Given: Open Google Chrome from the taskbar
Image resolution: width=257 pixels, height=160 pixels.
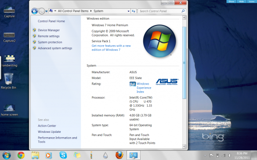Looking at the screenshot, I should click(21, 155).
